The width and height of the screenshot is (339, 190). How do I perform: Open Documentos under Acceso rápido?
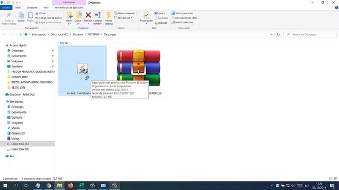19,56
